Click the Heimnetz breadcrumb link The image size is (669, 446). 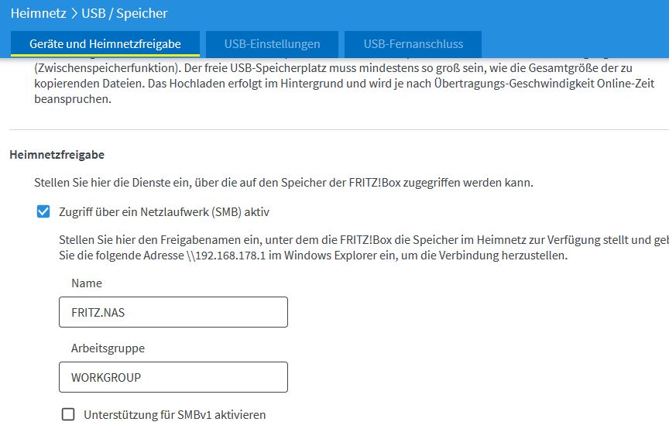click(x=38, y=13)
